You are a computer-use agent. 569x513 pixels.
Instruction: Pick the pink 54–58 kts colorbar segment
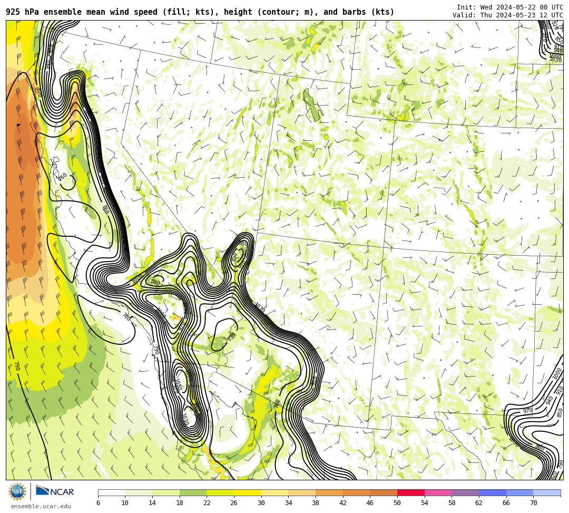pos(438,492)
